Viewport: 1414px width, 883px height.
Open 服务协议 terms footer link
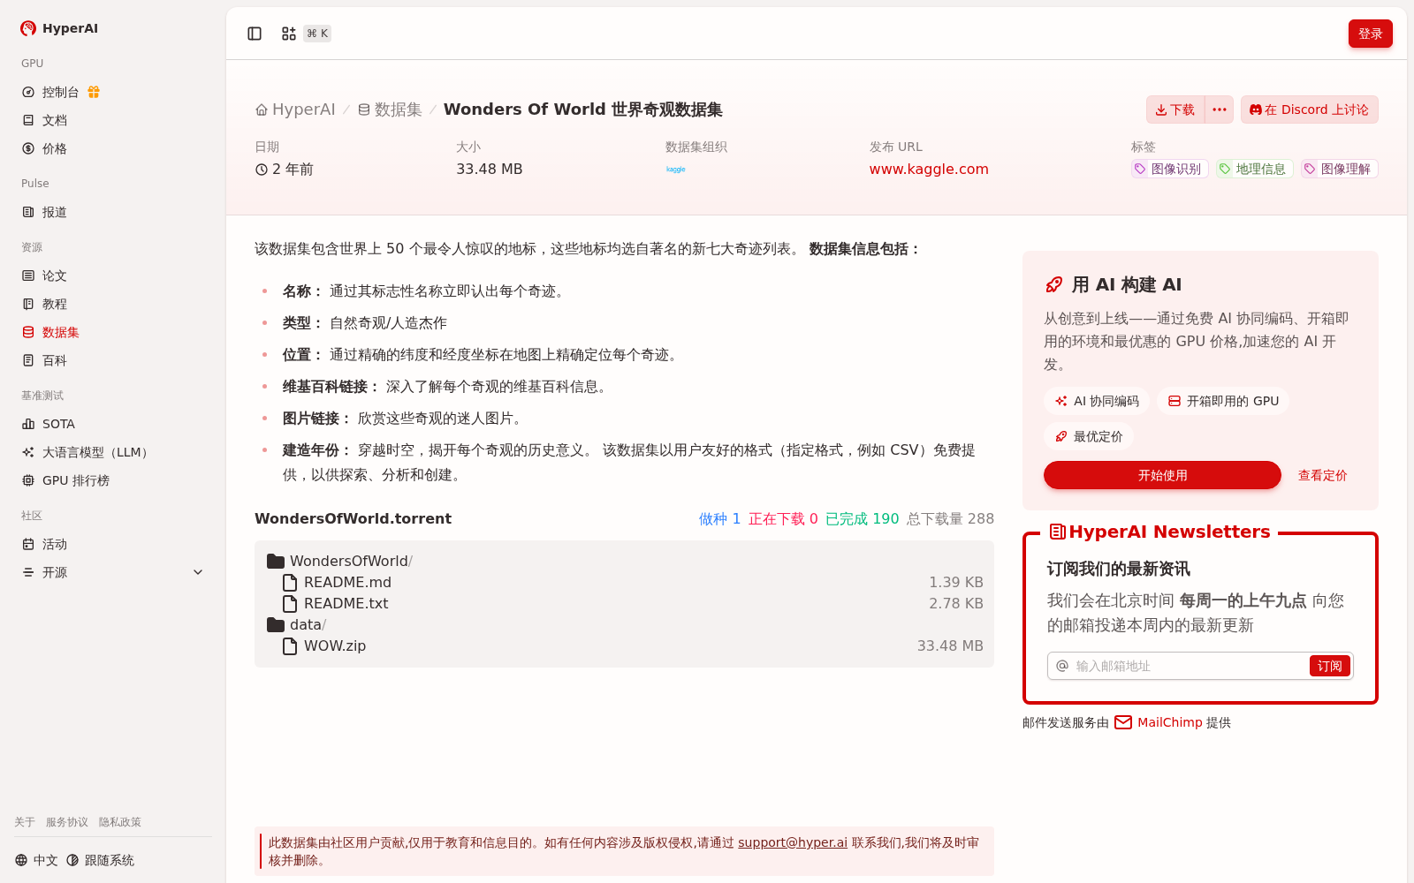pyautogui.click(x=67, y=822)
